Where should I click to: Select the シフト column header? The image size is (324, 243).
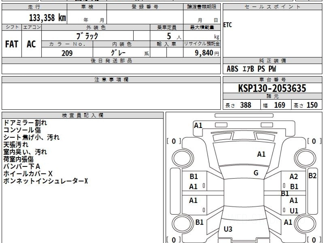click(12, 27)
